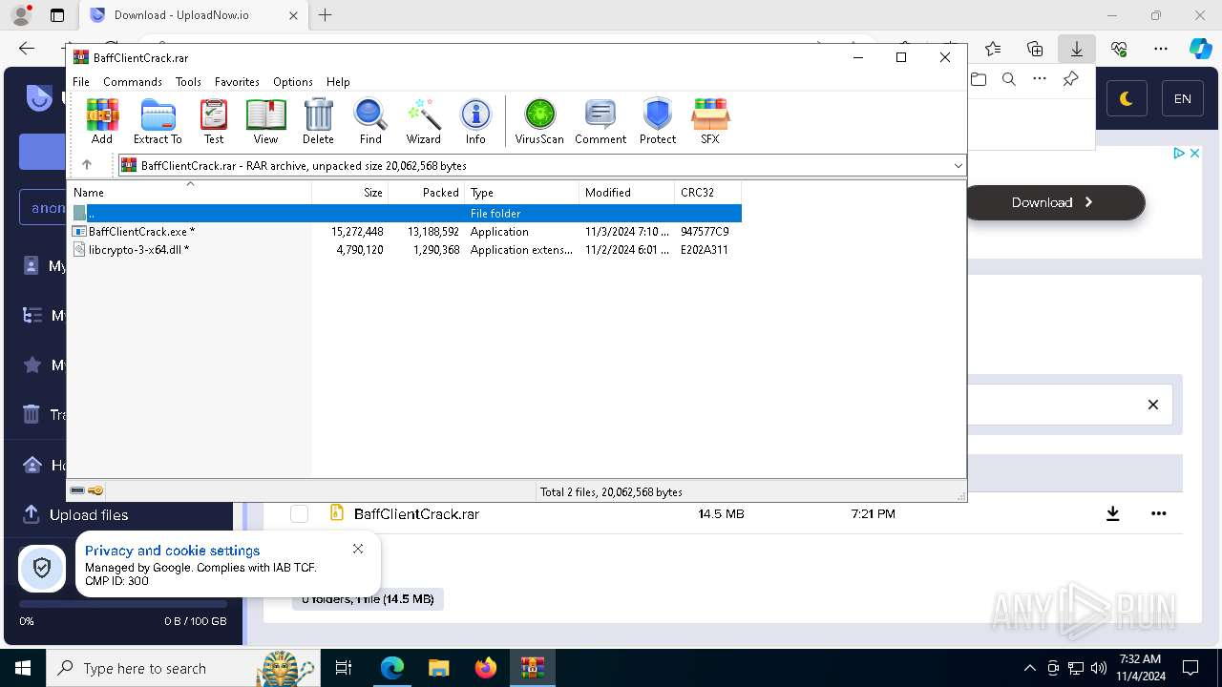Click the View toolbar icon

[265, 121]
